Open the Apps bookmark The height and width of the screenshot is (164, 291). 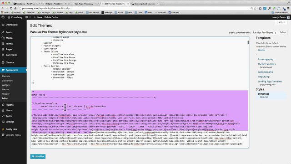(5, 12)
